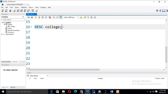This screenshot has width=168, height=94.
Task: Click the editor vertical scrollbar thumb
Action: 166,55
